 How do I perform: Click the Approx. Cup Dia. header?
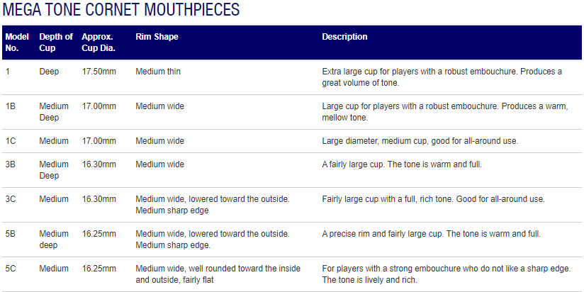99,43
